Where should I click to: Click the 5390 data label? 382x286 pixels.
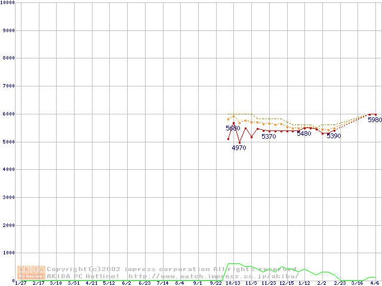pos(333,136)
